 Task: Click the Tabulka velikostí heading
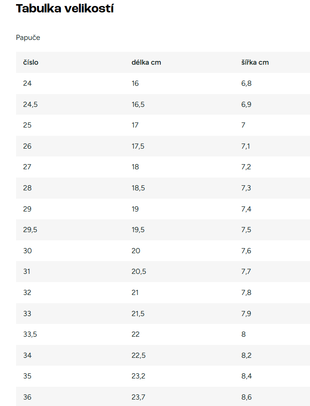[65, 8]
